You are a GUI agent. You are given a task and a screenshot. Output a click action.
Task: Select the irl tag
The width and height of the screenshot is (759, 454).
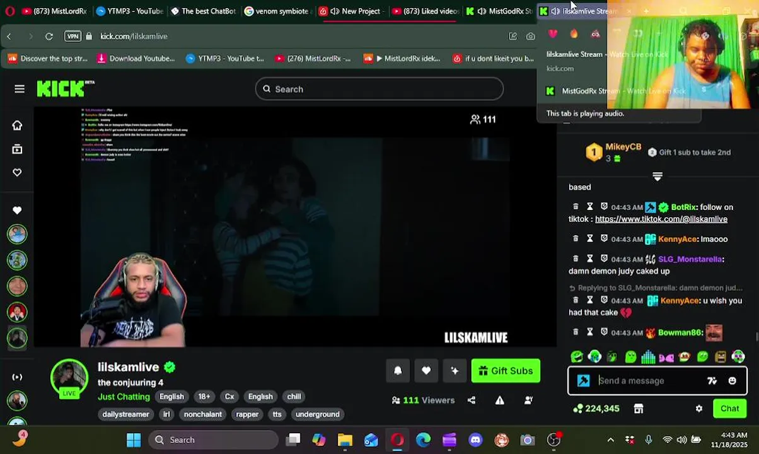click(166, 414)
